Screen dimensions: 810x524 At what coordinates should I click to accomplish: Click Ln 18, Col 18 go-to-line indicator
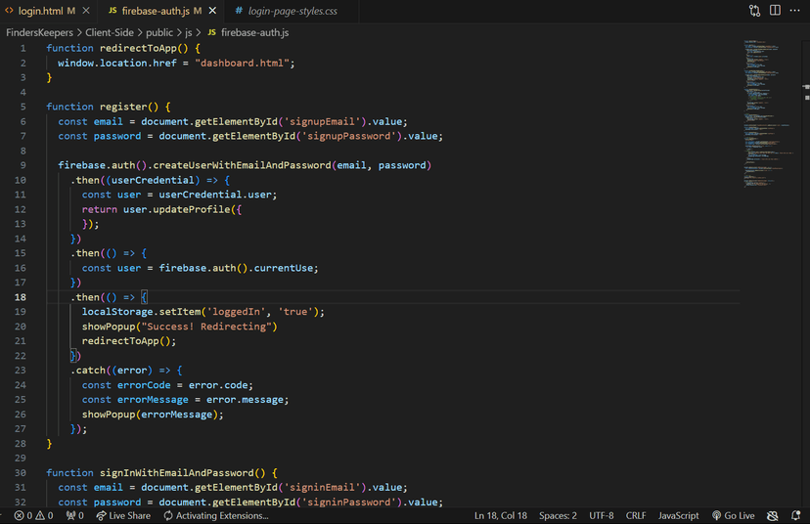[501, 515]
